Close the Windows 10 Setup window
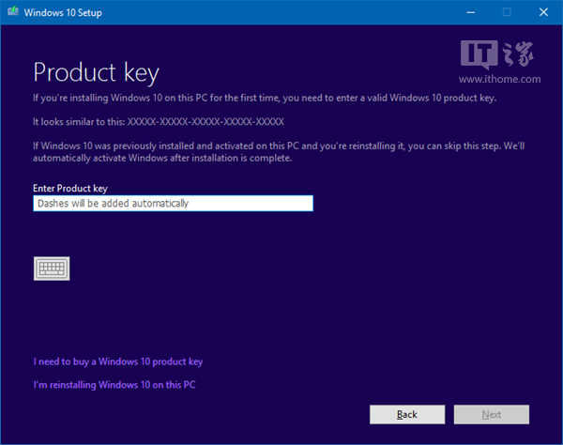The height and width of the screenshot is (445, 563). click(x=543, y=12)
